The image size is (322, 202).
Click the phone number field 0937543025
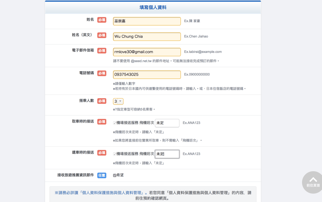click(147, 74)
